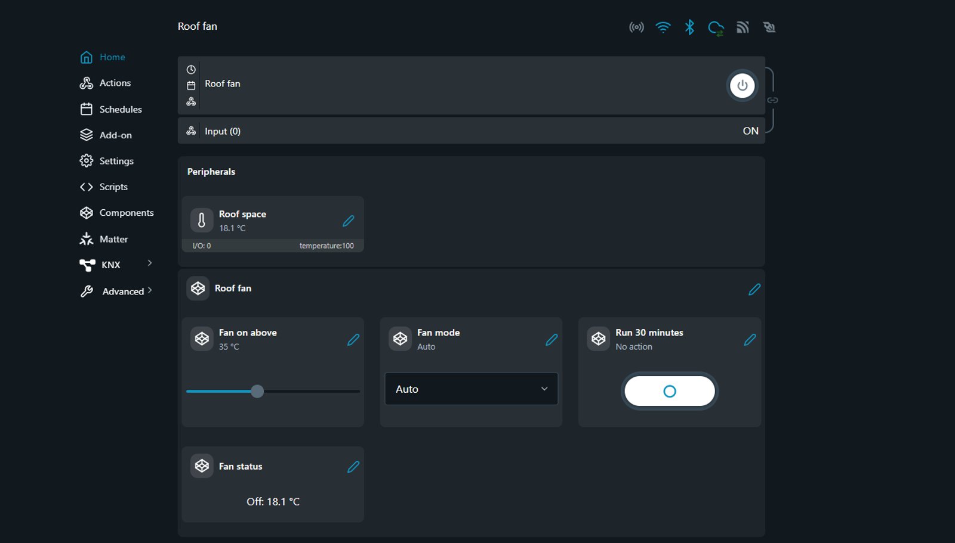Open the Components page
Viewport: 955px width, 543px height.
click(x=117, y=213)
